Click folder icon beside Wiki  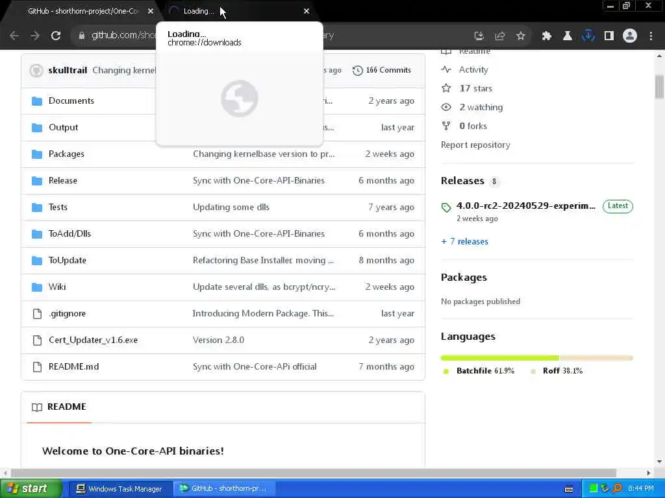[x=37, y=287]
